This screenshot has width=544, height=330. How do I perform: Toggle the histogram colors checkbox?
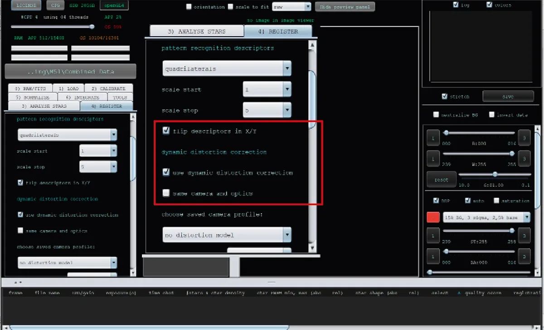pyautogui.click(x=489, y=5)
